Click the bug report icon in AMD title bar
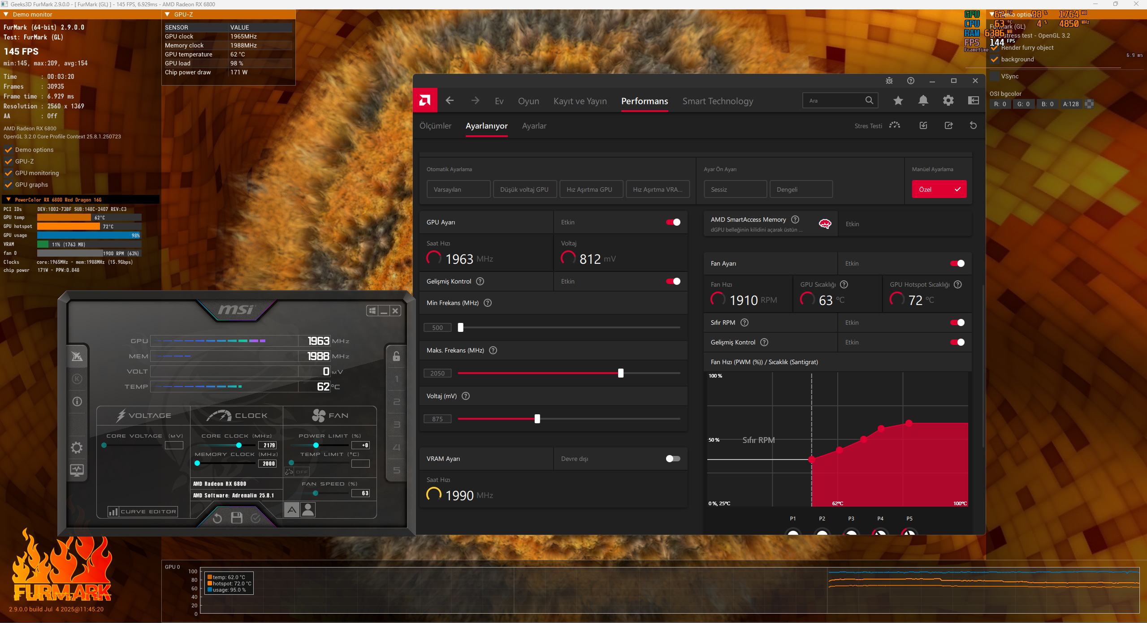Screen dimensions: 1147x623 pyautogui.click(x=889, y=81)
